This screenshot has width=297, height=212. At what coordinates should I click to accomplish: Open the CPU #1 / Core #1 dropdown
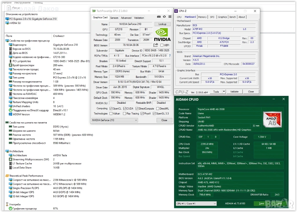(x=196, y=204)
